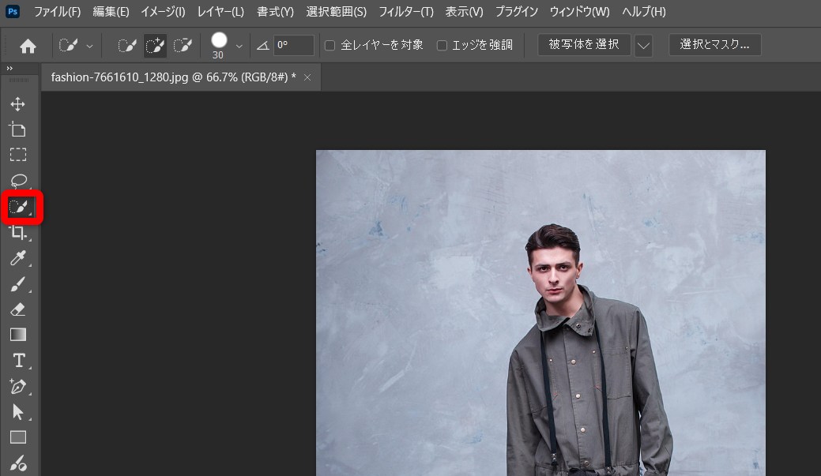
Task: Select the Move tool
Action: [x=18, y=104]
